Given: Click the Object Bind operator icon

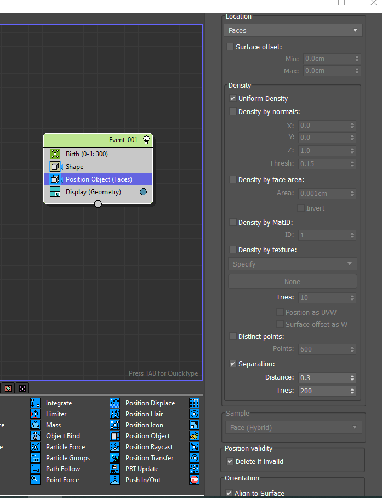Looking at the screenshot, I should (36, 436).
